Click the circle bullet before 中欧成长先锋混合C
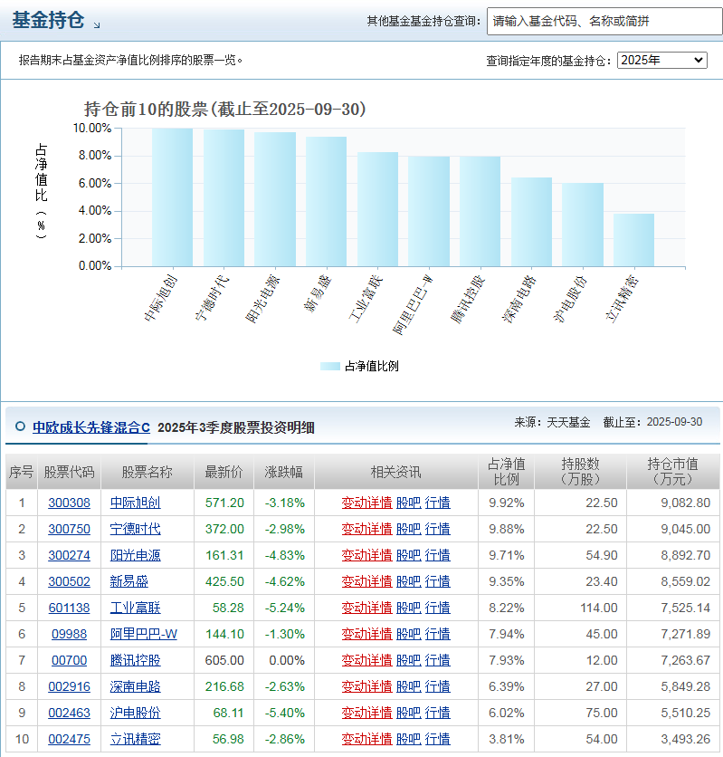Image resolution: width=723 pixels, height=757 pixels. pyautogui.click(x=20, y=426)
